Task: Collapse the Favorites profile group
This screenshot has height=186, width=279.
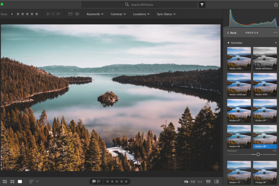Action: coord(275,42)
